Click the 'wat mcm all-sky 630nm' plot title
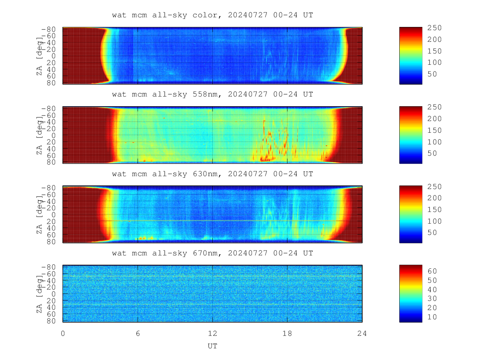 click(x=213, y=174)
